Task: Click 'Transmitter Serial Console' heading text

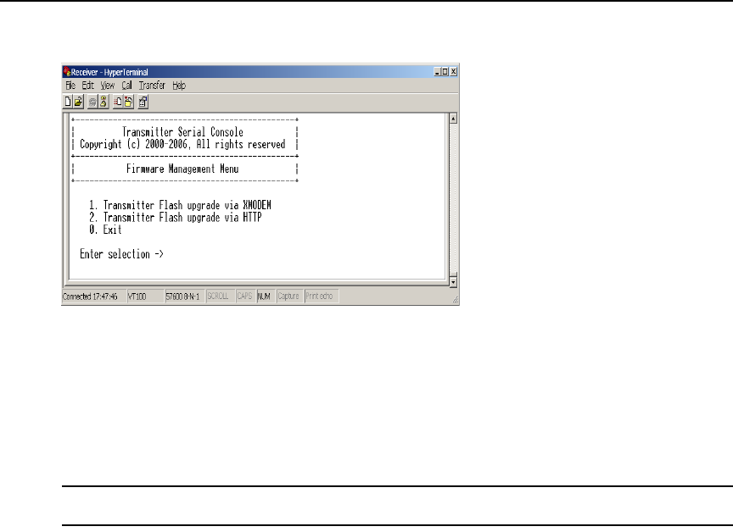Action: point(182,132)
